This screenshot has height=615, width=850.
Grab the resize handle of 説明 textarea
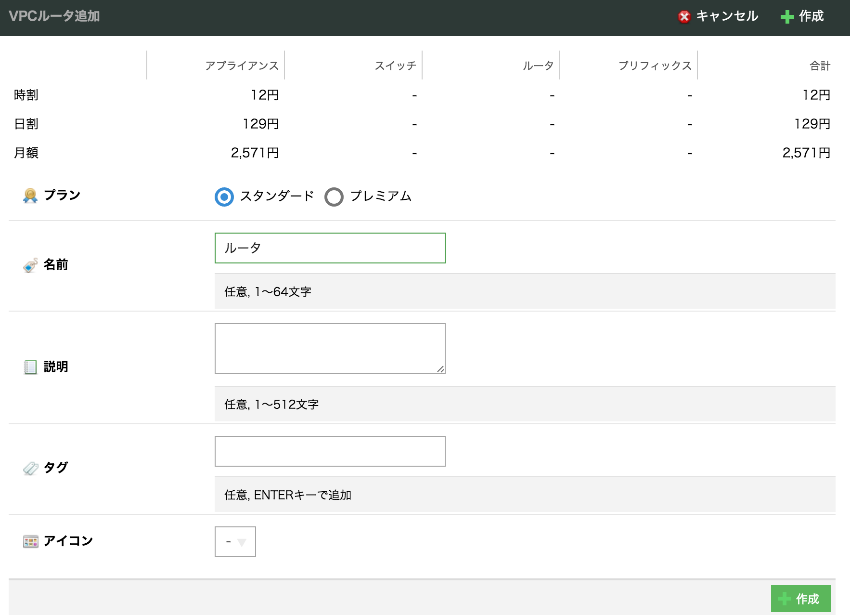click(x=440, y=369)
